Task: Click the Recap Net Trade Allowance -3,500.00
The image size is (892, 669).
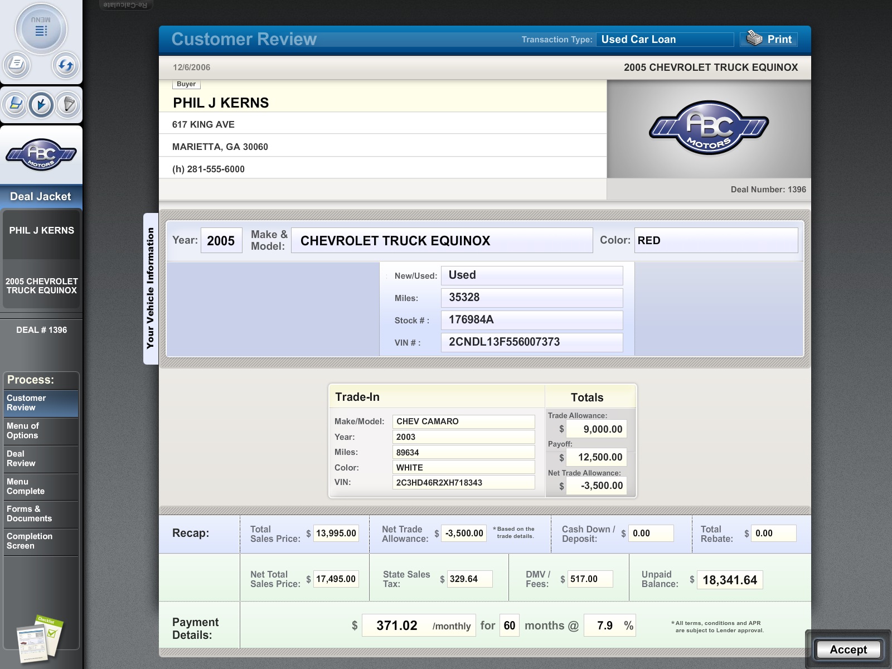Action: (x=464, y=533)
